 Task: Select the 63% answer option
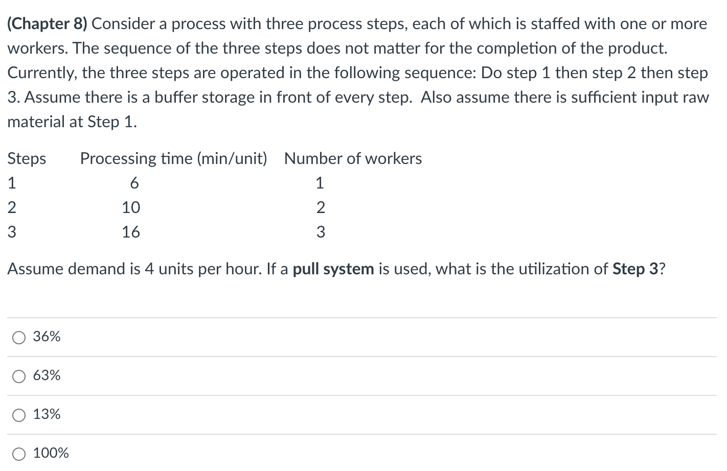18,376
